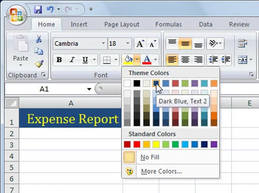
Task: Pick the yellow standard color swatch
Action: pos(156,144)
